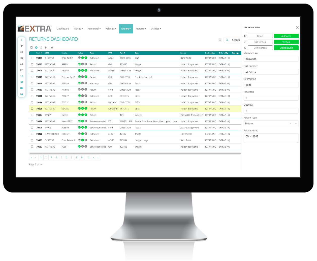Viewport: 317px width, 261px height.
Task: Go to page 5 of results
Action: click(61, 157)
